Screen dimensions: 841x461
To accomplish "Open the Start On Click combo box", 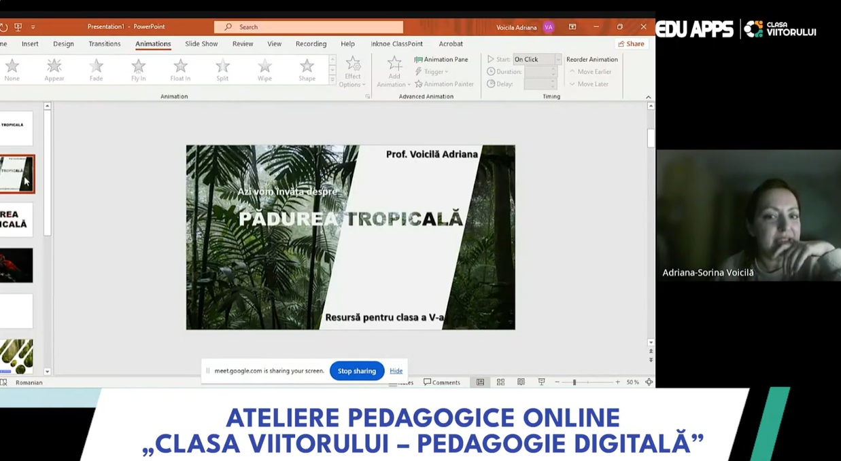I will pyautogui.click(x=537, y=59).
